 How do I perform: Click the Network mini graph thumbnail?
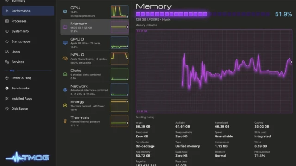pyautogui.click(x=119, y=90)
